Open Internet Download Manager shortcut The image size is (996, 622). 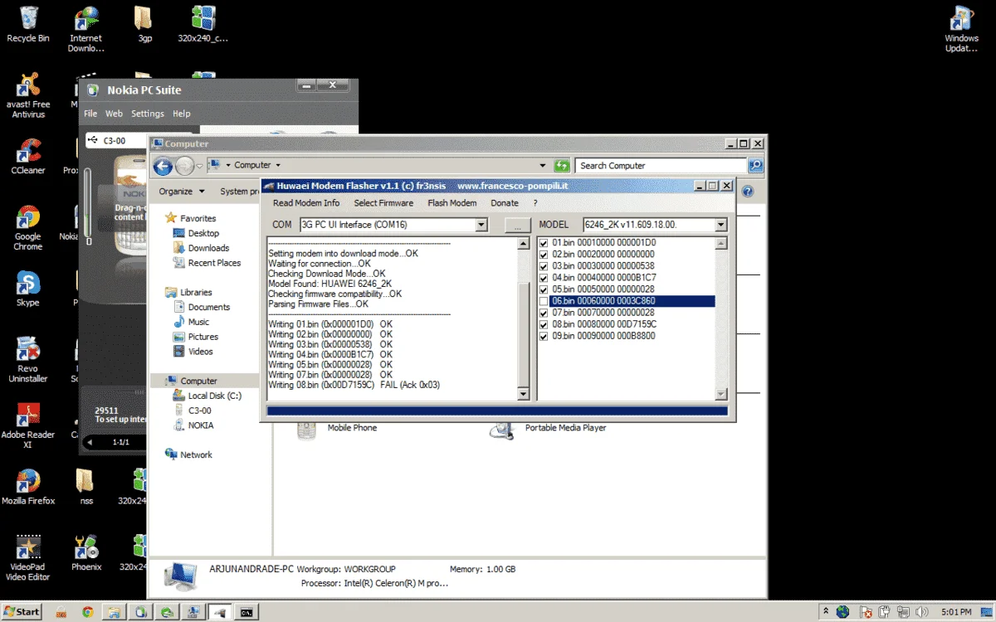click(x=86, y=28)
